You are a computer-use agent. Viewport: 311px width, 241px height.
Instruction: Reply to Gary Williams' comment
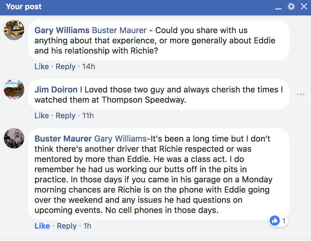tap(65, 67)
